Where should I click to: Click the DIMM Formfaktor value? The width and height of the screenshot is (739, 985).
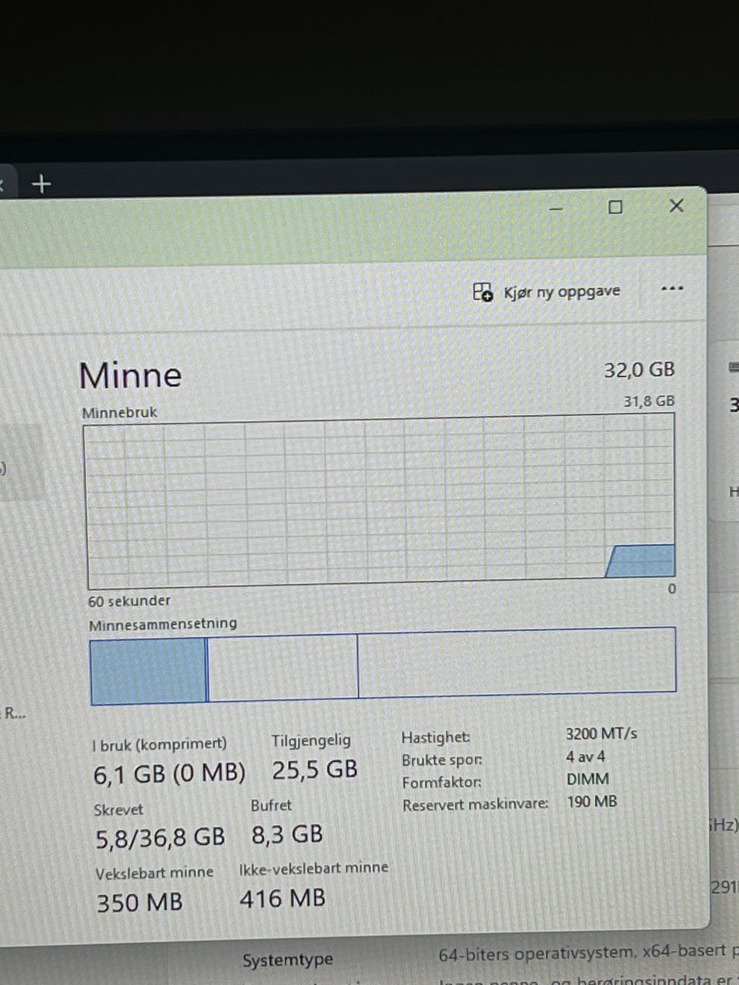(587, 779)
